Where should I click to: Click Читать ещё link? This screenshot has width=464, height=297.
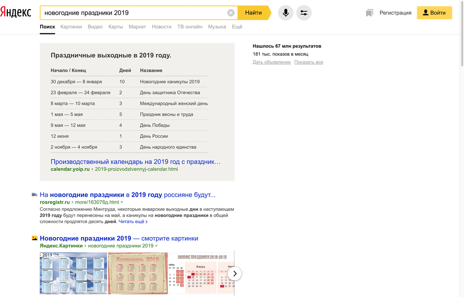pyautogui.click(x=133, y=222)
